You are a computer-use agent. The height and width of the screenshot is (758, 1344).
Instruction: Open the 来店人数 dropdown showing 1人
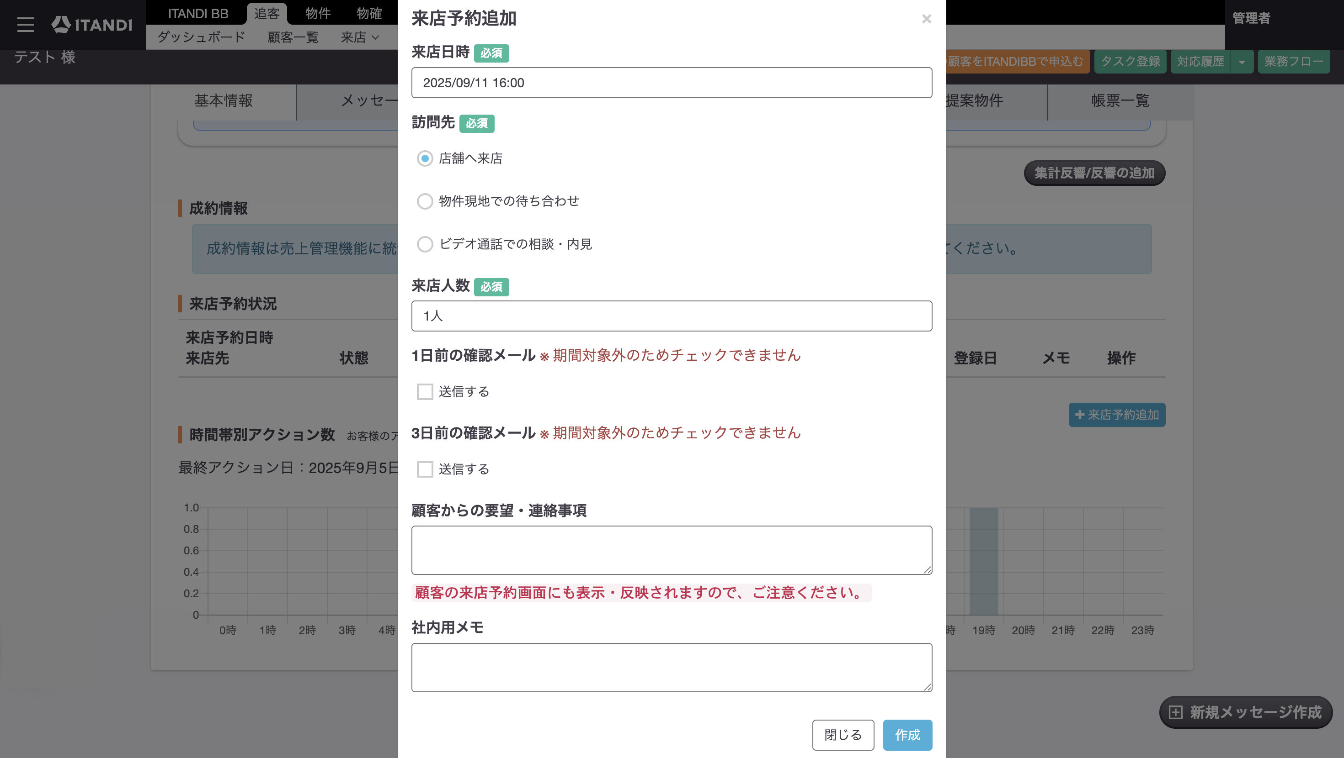[672, 316]
